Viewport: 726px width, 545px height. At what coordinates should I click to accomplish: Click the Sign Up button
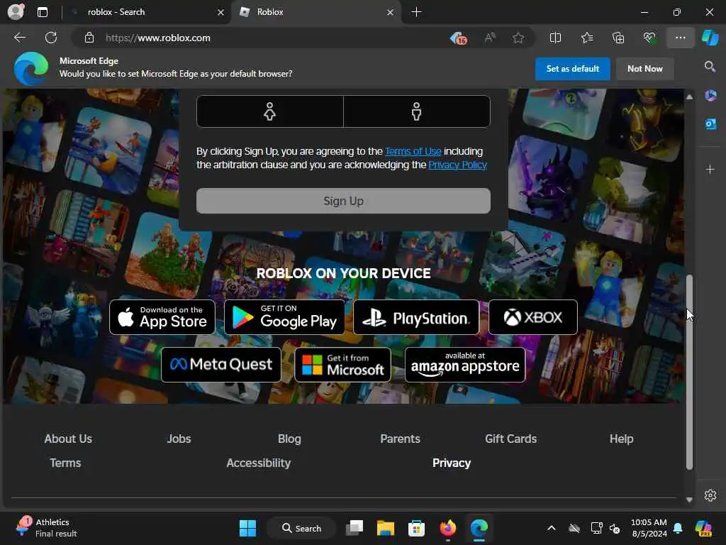(x=343, y=201)
